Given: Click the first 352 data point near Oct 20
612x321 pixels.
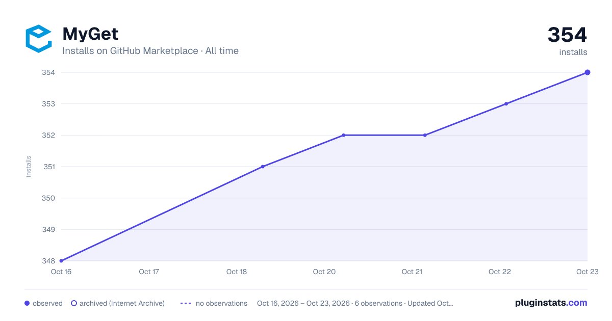Looking at the screenshot, I should [x=344, y=135].
